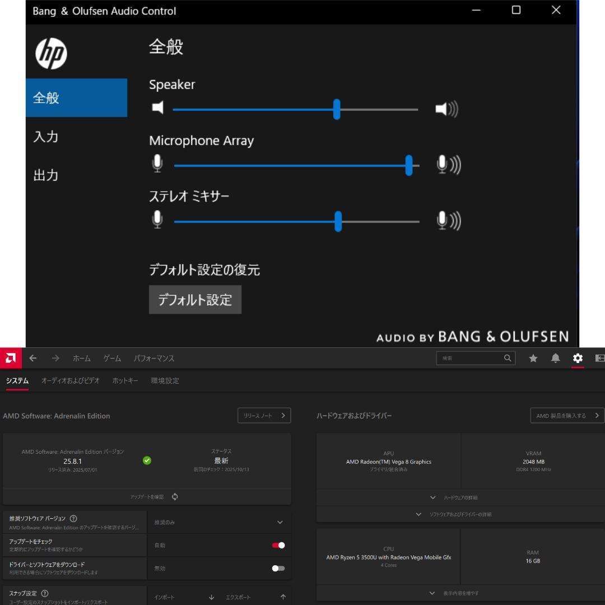
Task: Click the favorites star icon
Action: coord(533,358)
